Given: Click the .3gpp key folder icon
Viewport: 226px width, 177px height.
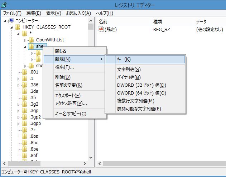Looking at the screenshot, I should click(x=24, y=123).
